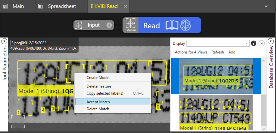The image size is (276, 133).
Task: Click the plus icon on Input node
Action: pos(109,25)
